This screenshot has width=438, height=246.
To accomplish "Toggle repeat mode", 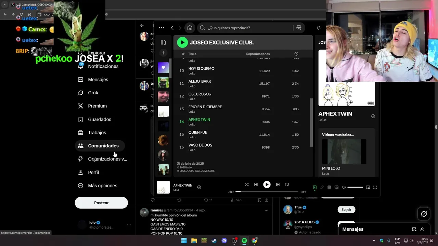I will (287, 184).
